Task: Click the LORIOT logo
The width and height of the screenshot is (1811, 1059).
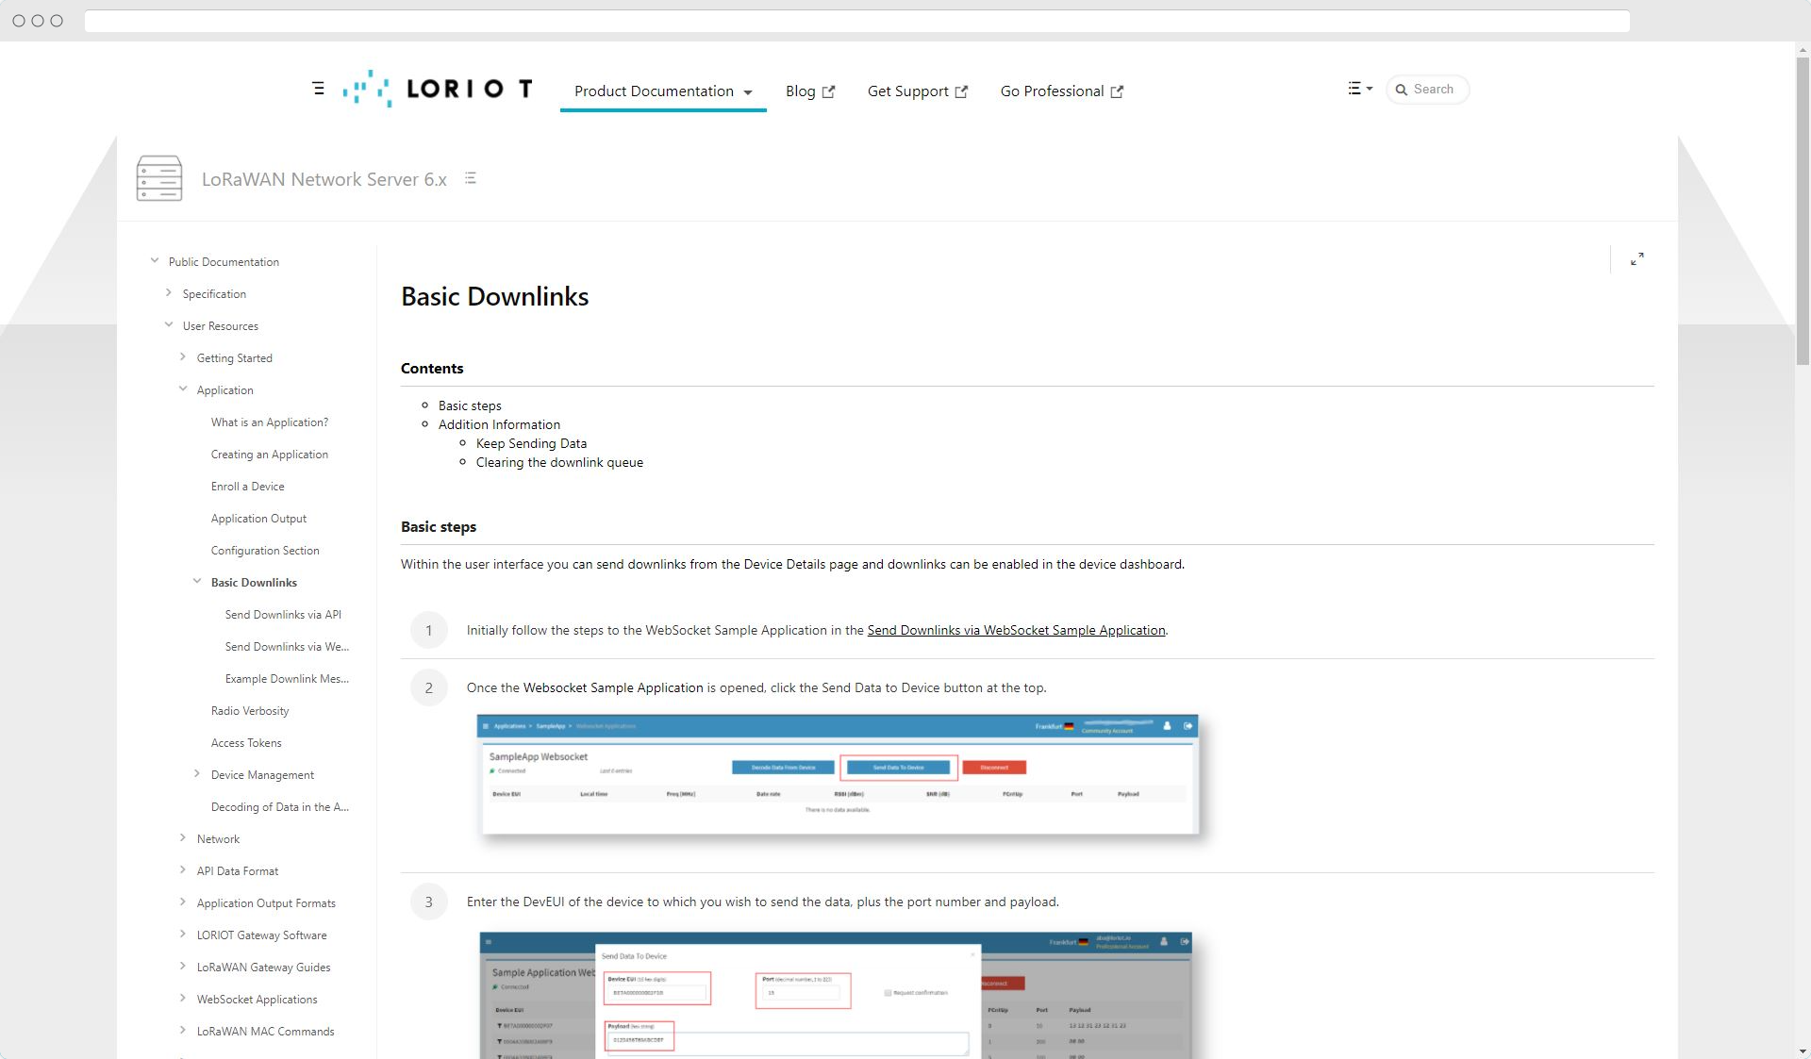Action: pyautogui.click(x=438, y=89)
